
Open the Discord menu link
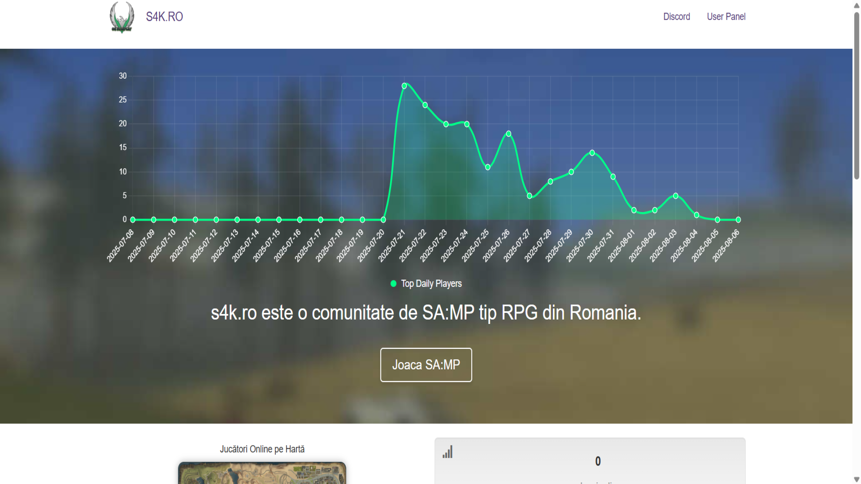coord(676,16)
